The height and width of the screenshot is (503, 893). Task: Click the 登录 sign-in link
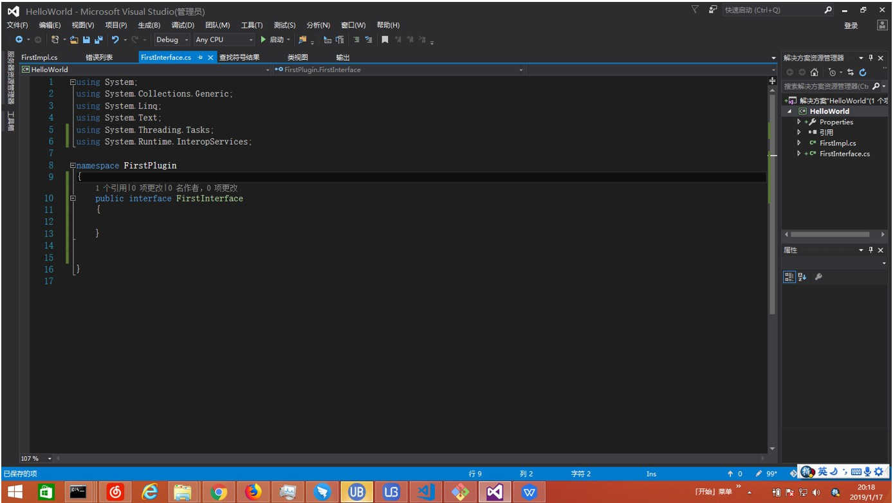pos(851,26)
